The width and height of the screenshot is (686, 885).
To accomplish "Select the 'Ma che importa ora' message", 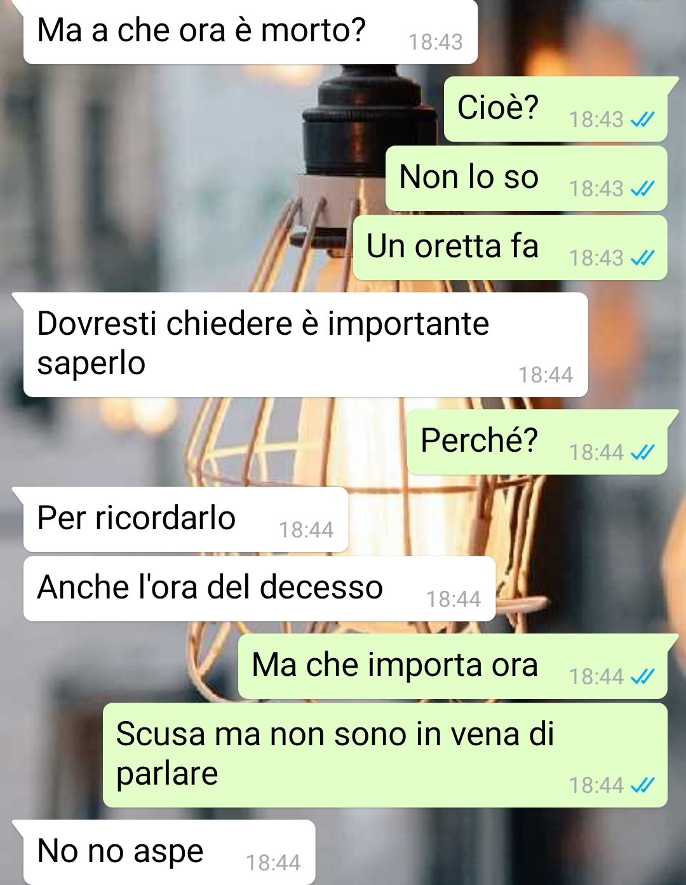I will (453, 666).
